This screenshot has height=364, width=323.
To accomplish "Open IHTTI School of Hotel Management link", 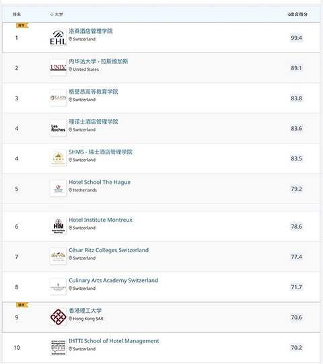I will click(x=114, y=341).
